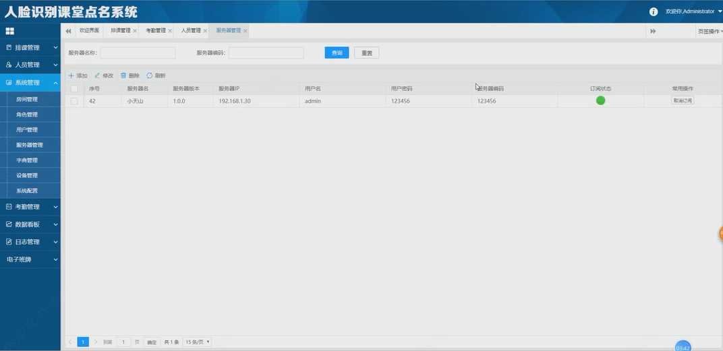Viewport: 723px width, 351px height.
Task: Open the 15条/页 page size dropdown
Action: coord(198,342)
